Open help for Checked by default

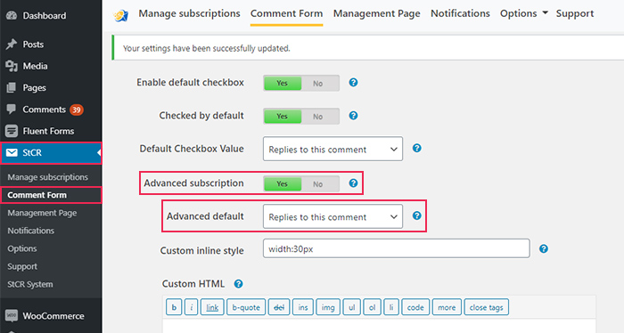(x=353, y=115)
